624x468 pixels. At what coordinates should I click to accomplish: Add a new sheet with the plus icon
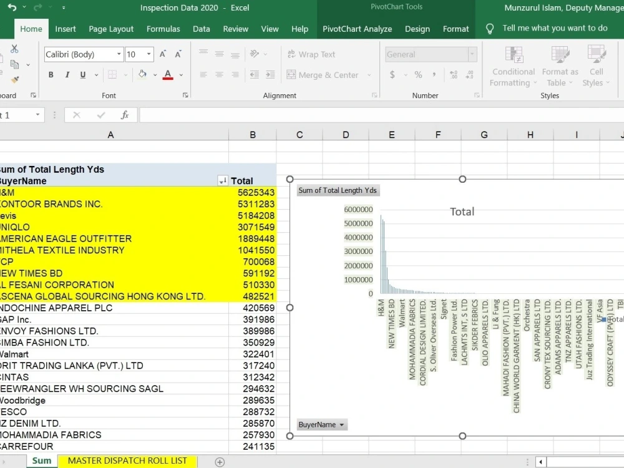click(220, 461)
